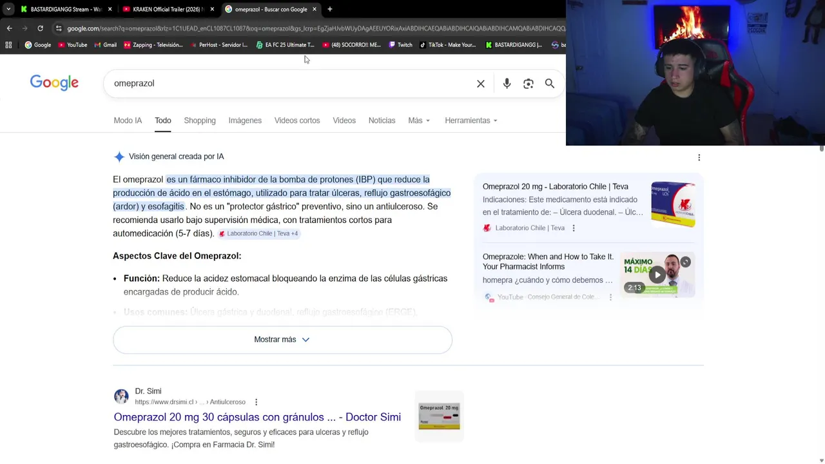The height and width of the screenshot is (464, 825).
Task: Expand the Más dropdown
Action: (419, 121)
